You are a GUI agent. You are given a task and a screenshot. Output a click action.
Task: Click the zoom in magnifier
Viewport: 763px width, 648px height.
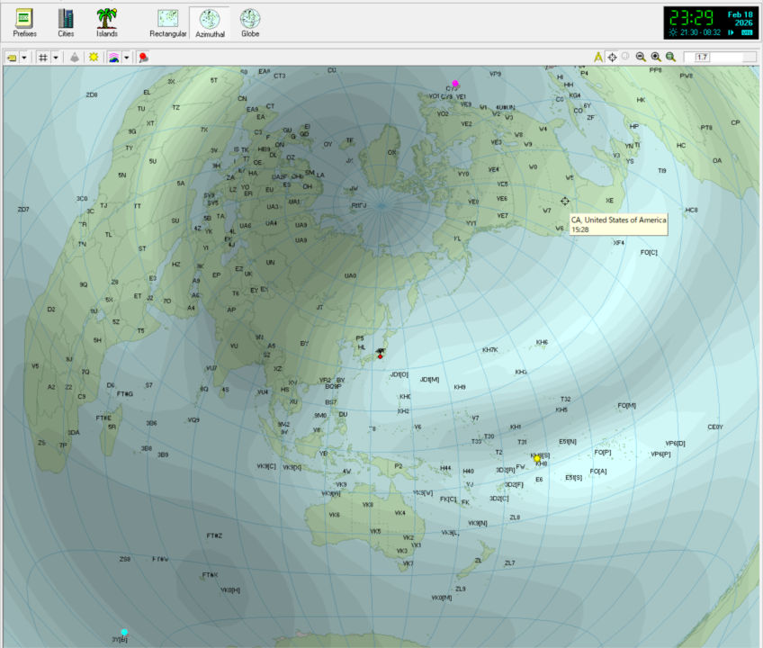[655, 57]
